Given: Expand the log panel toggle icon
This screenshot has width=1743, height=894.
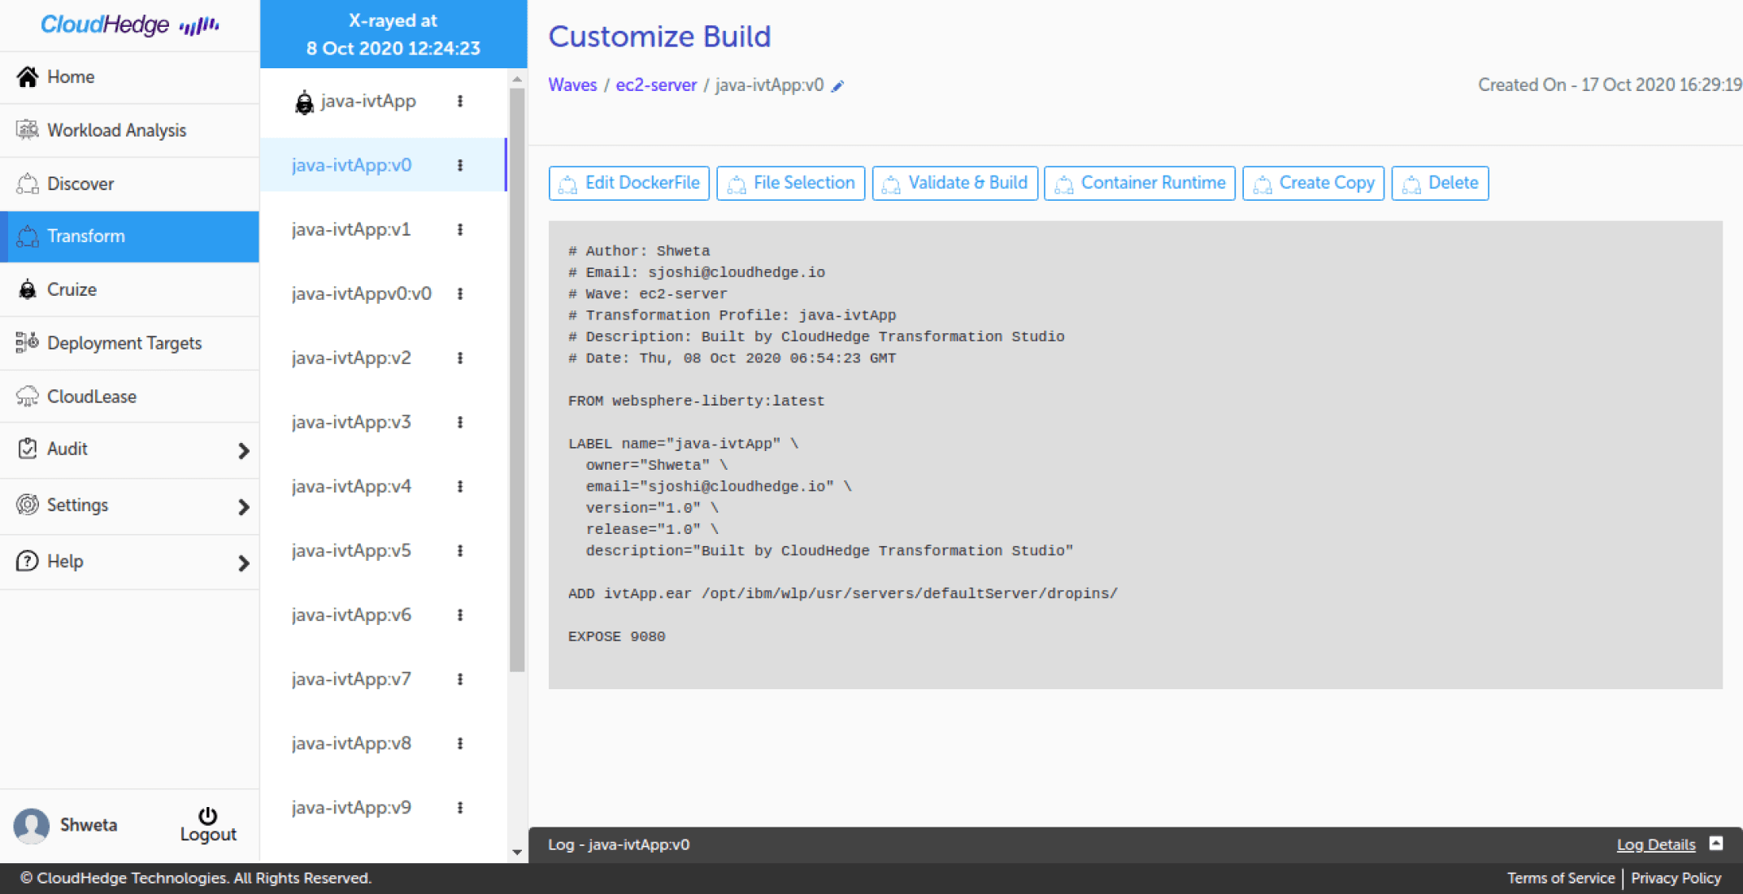Looking at the screenshot, I should coord(1715,844).
